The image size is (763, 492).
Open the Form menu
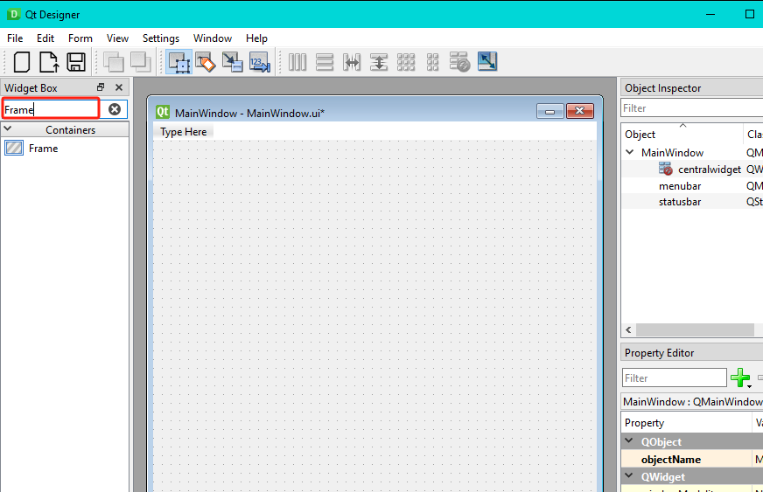click(80, 38)
